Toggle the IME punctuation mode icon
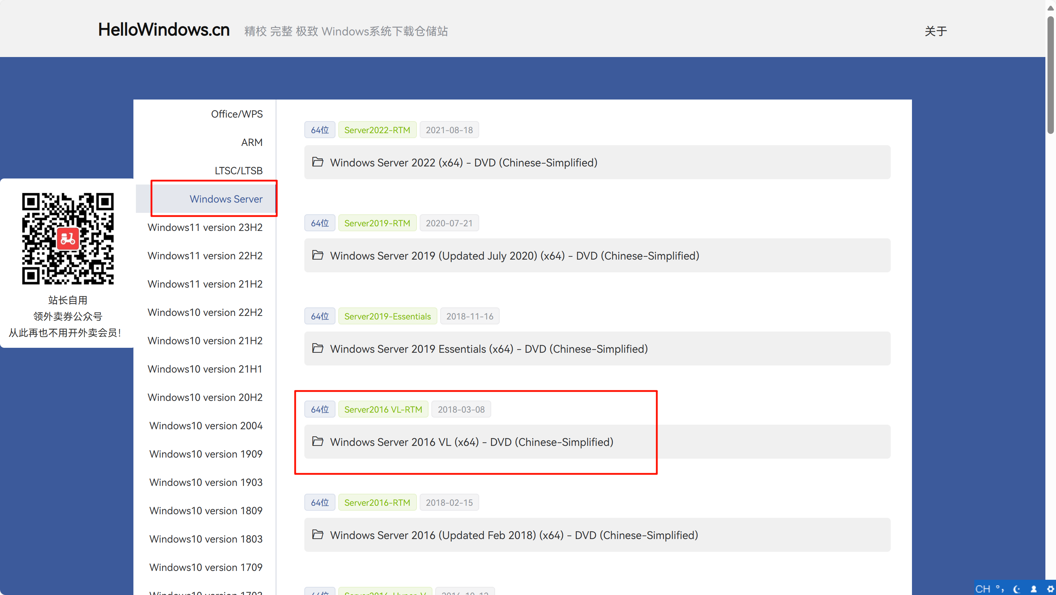This screenshot has width=1056, height=595. [1000, 589]
